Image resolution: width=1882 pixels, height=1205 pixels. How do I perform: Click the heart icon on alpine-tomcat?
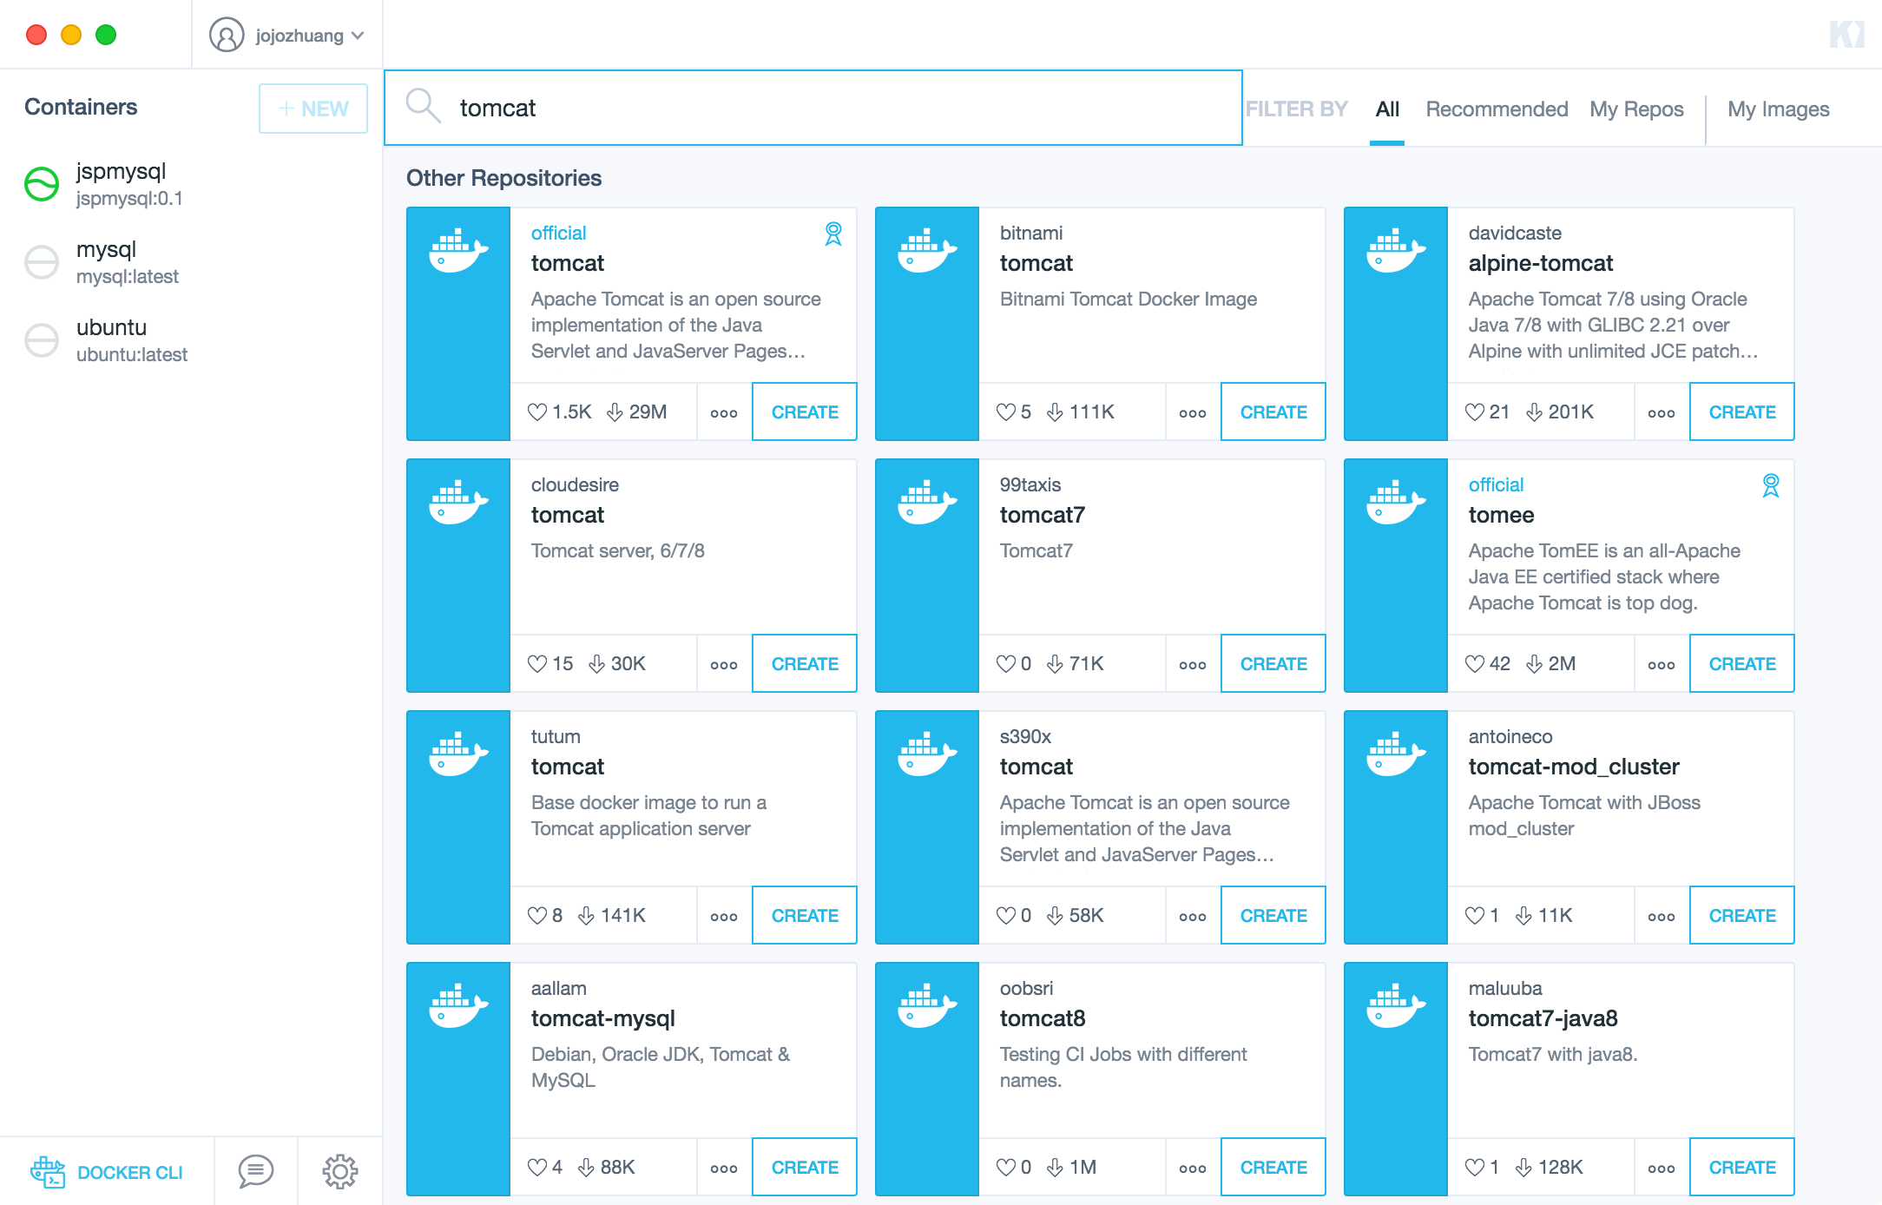[1475, 412]
